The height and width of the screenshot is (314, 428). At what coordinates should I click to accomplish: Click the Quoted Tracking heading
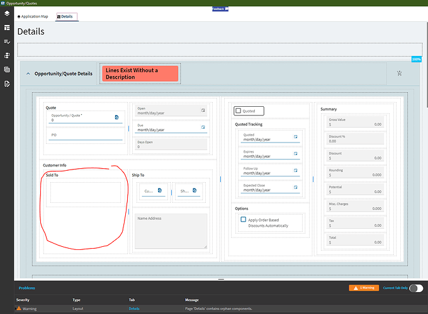(x=249, y=124)
